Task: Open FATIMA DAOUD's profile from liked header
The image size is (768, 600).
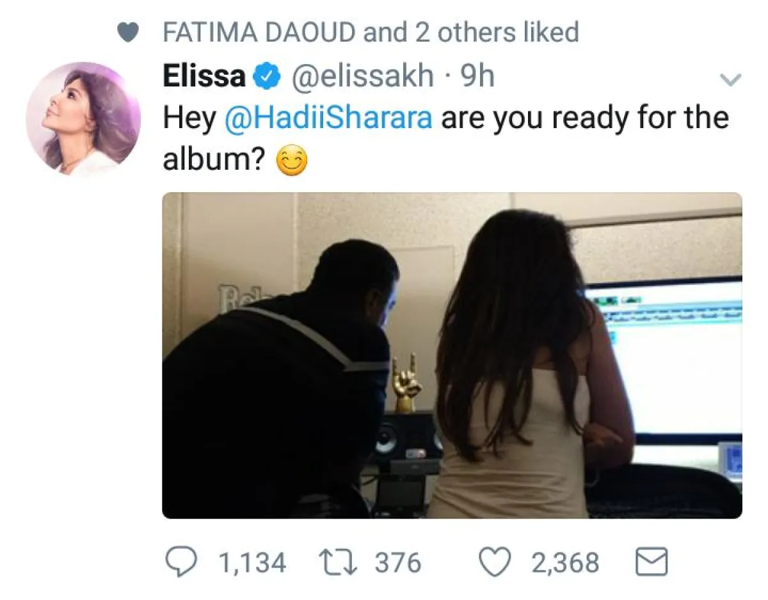Action: (260, 32)
